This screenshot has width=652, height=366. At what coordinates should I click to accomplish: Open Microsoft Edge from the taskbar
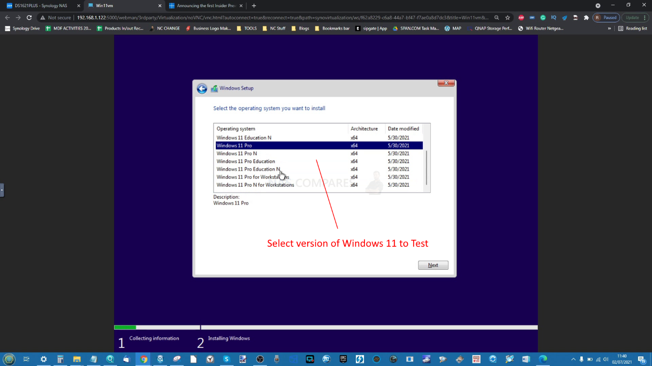tap(543, 359)
